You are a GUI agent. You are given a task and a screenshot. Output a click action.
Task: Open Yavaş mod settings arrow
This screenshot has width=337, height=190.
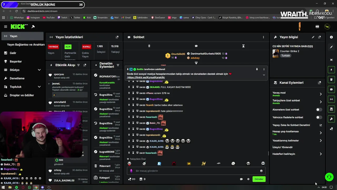321,94
